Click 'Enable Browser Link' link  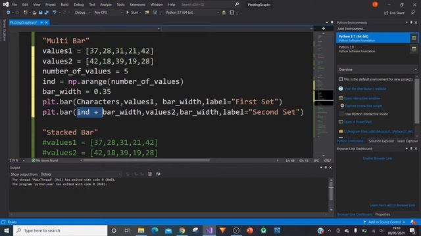[x=377, y=159]
